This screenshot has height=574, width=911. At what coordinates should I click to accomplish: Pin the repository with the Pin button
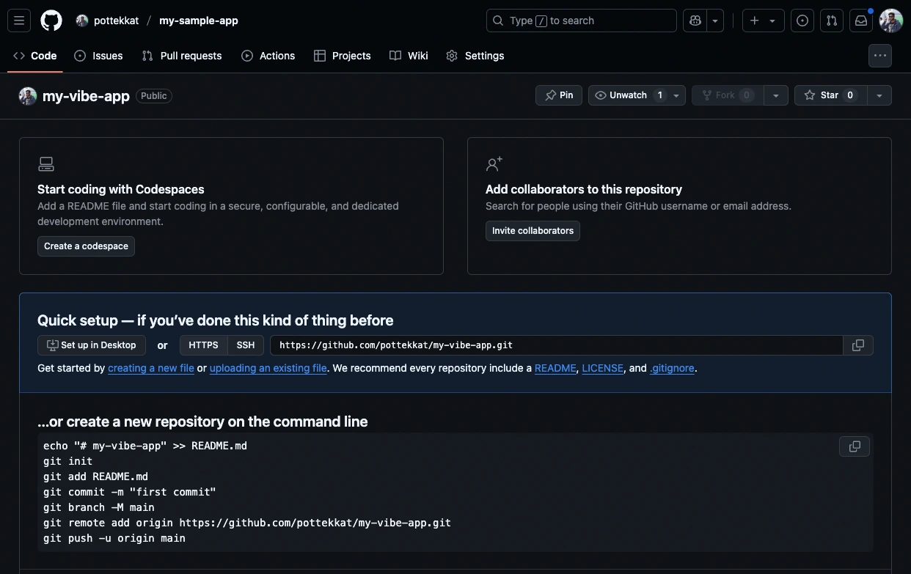[x=559, y=95]
